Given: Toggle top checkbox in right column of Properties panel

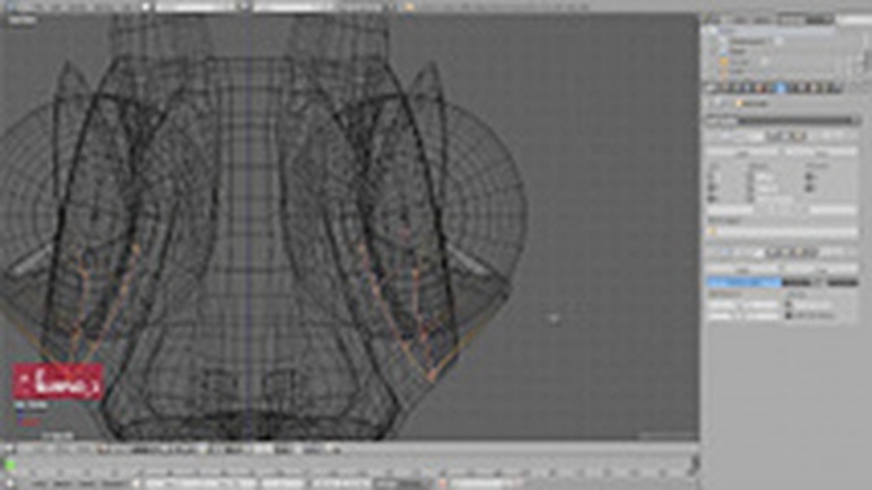Looking at the screenshot, I should [x=809, y=175].
